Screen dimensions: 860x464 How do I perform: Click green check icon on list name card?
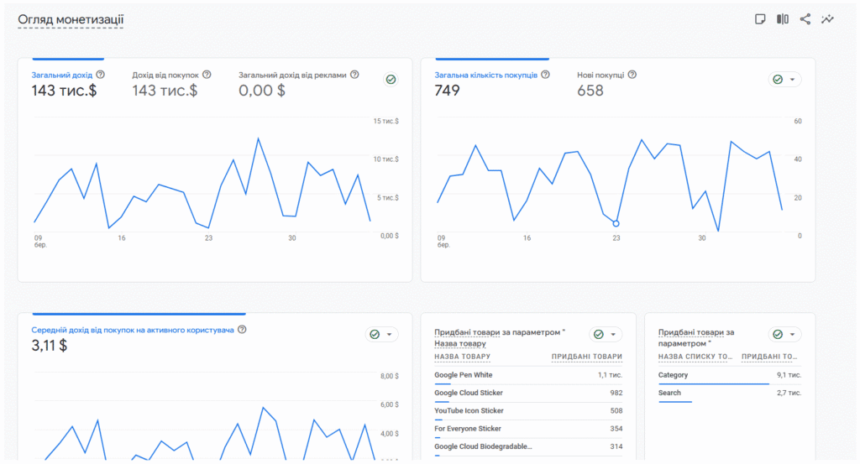778,334
